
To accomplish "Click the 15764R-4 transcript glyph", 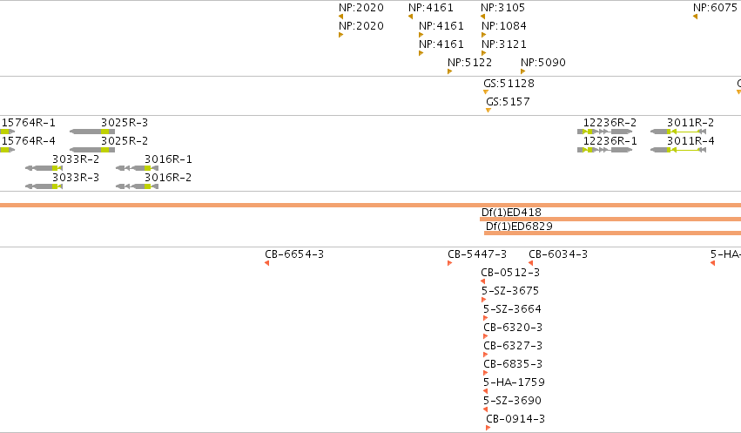I will (8, 150).
